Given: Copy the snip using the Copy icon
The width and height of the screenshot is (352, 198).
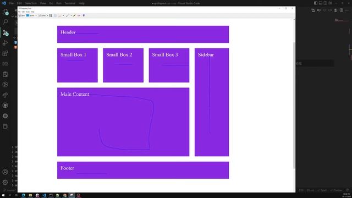Looking at the screenshot, I should [55, 15].
